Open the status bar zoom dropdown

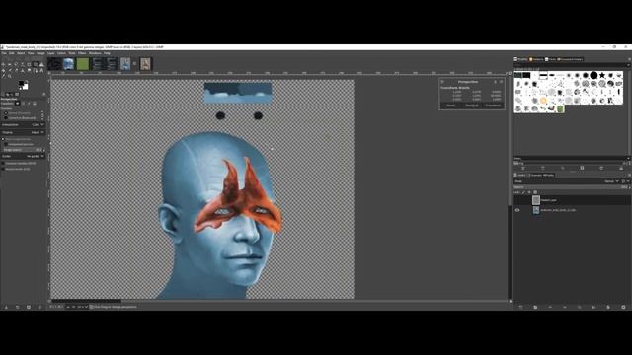(x=83, y=307)
